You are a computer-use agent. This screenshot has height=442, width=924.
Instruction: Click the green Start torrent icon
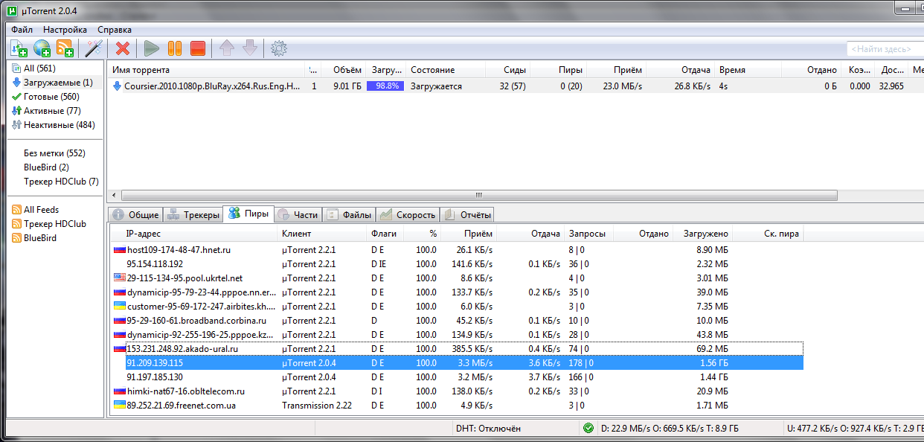point(152,48)
